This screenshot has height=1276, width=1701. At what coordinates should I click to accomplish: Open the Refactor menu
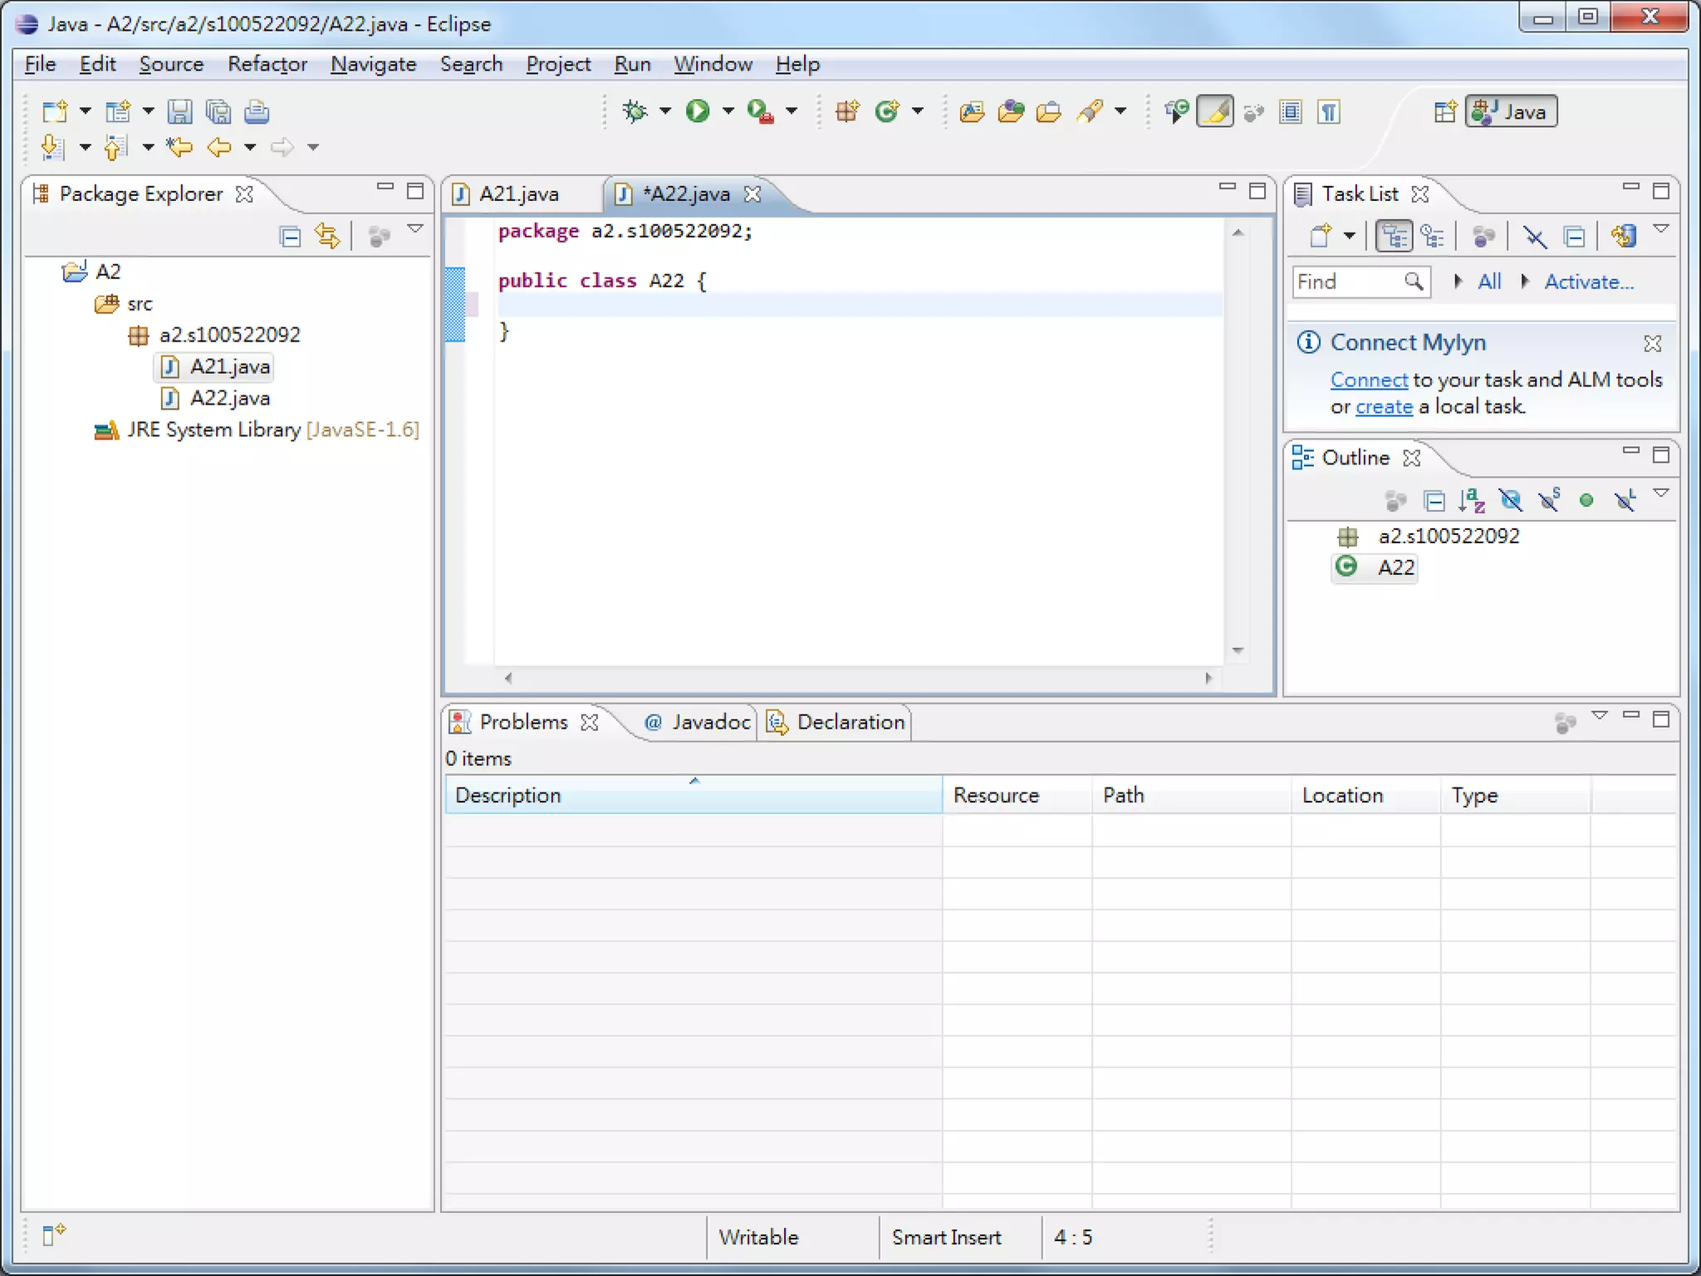(267, 64)
